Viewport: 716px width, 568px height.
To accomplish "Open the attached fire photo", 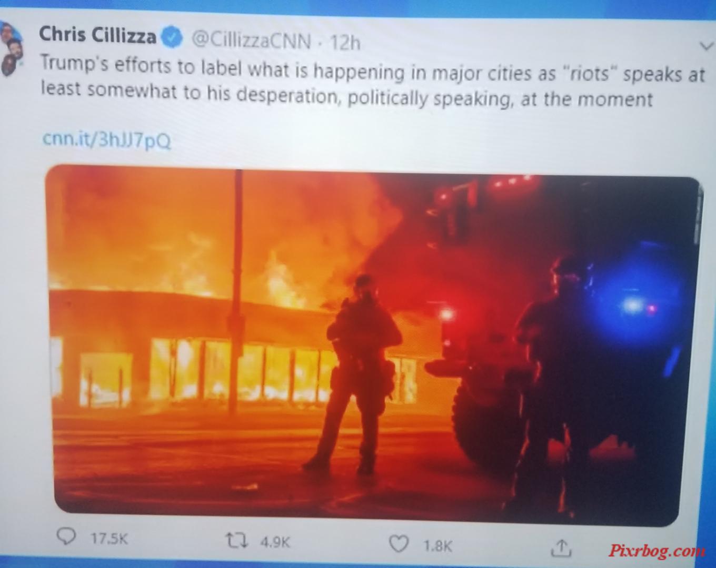I will click(374, 346).
